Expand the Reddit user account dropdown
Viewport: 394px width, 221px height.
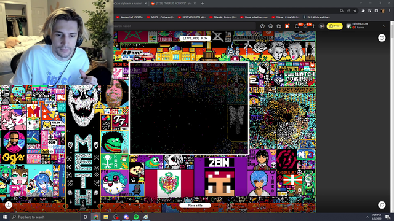click(x=384, y=26)
